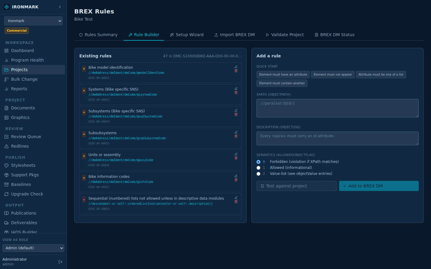The image size is (431, 269).
Task: Click the 47 in DMC-S1000DBIKE count text
Action: point(202,56)
